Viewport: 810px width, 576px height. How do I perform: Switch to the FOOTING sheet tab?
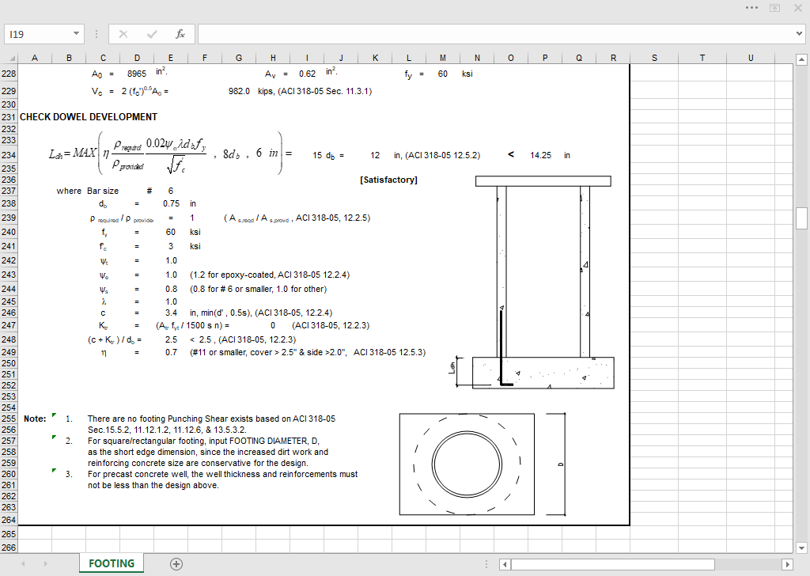point(112,563)
